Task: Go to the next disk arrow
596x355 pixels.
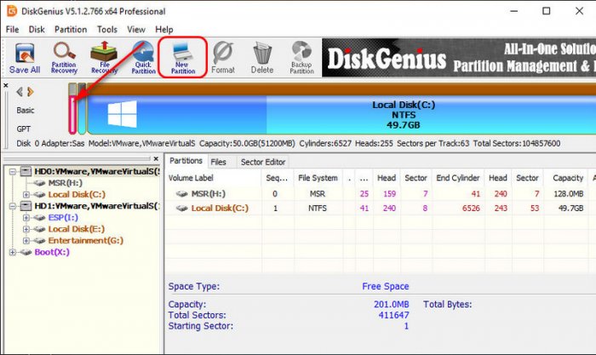Action: pyautogui.click(x=31, y=92)
